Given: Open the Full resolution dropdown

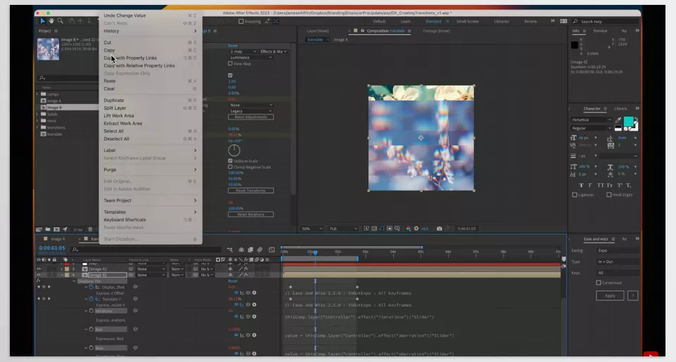Looking at the screenshot, I should (343, 228).
